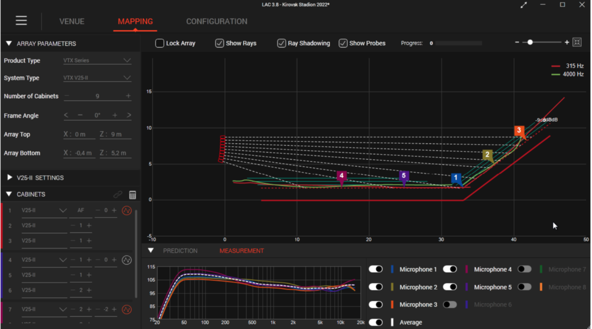The height and width of the screenshot is (329, 592).
Task: Click the Frame Angle minus button
Action: coord(80,115)
